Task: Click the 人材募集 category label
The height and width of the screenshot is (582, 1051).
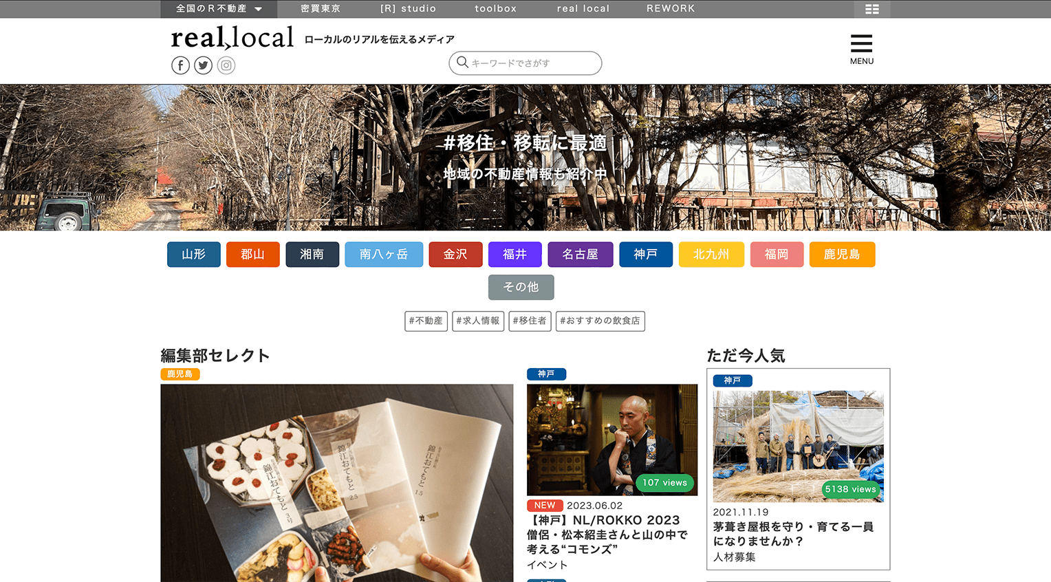Action: click(x=735, y=557)
